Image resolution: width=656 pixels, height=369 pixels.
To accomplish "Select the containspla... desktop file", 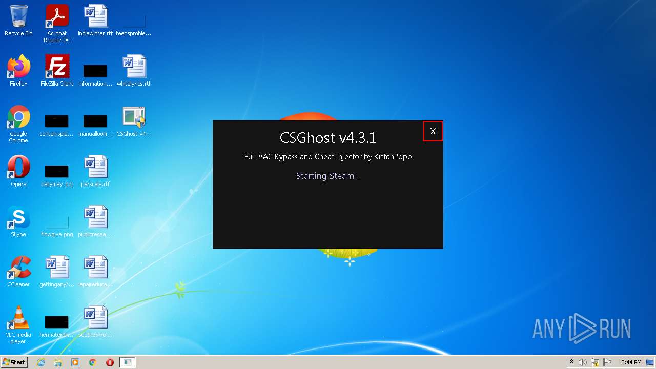I will pyautogui.click(x=57, y=125).
